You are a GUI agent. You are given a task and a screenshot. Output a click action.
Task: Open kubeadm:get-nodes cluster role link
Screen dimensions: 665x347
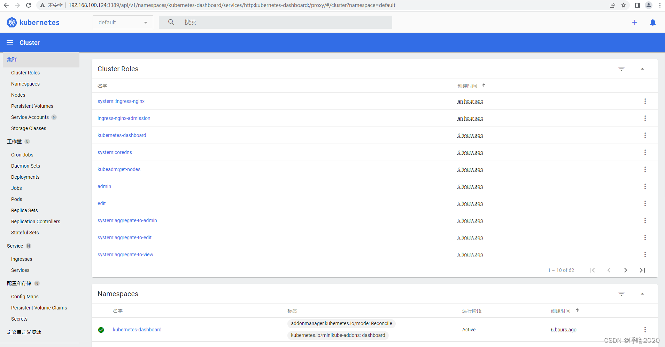pyautogui.click(x=119, y=169)
